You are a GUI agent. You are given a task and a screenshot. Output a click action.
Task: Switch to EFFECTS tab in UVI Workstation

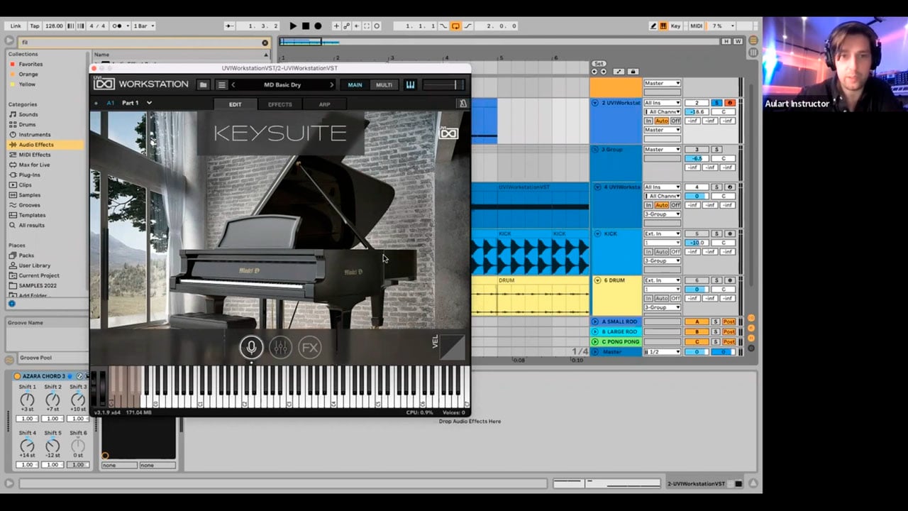(x=279, y=104)
